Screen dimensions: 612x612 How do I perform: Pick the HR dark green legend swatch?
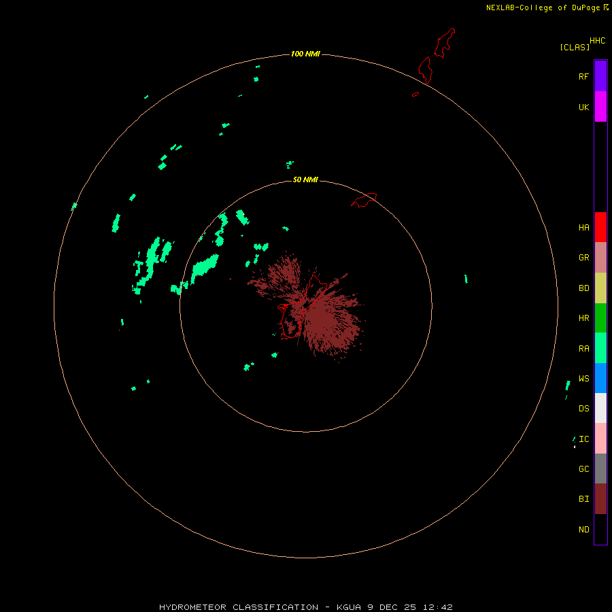600,318
